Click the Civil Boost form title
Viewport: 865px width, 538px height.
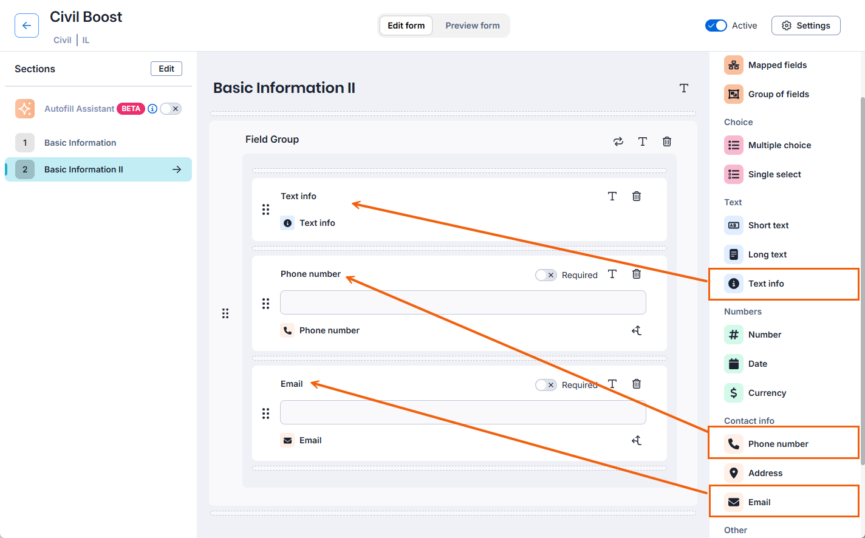pos(86,17)
